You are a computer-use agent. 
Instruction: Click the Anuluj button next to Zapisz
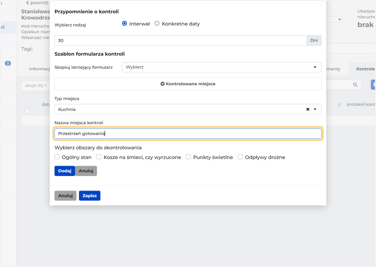[65, 196]
